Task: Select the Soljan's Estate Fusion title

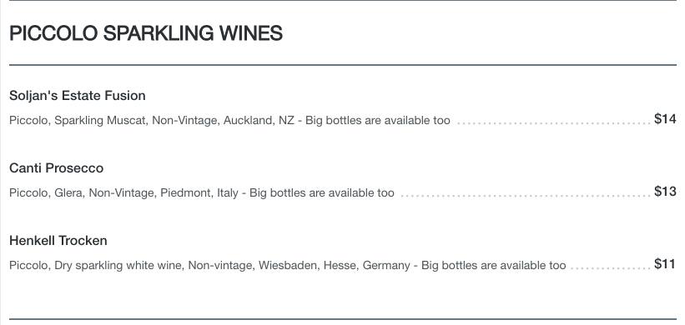Action: (x=78, y=96)
